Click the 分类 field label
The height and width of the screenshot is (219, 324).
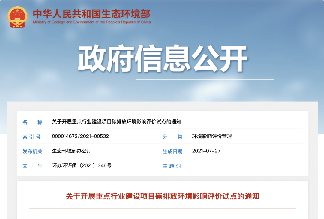click(x=172, y=136)
